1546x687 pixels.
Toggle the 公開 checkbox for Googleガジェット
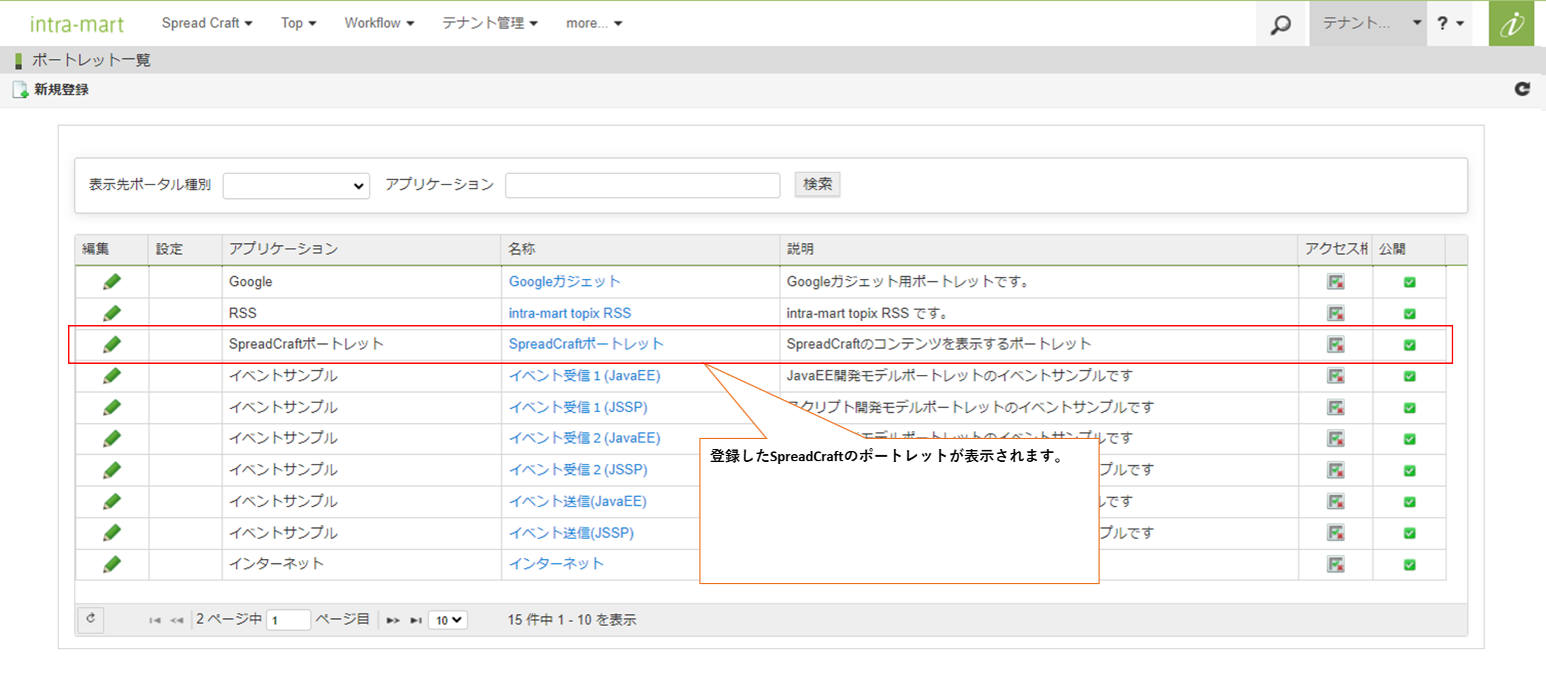coord(1409,282)
